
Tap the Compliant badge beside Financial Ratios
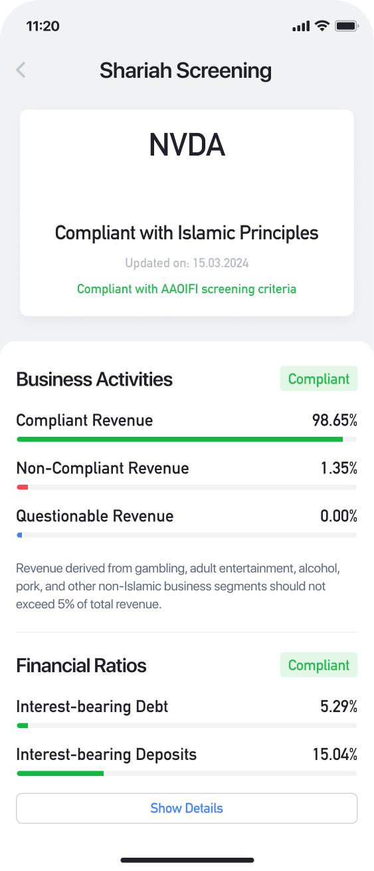(x=319, y=665)
